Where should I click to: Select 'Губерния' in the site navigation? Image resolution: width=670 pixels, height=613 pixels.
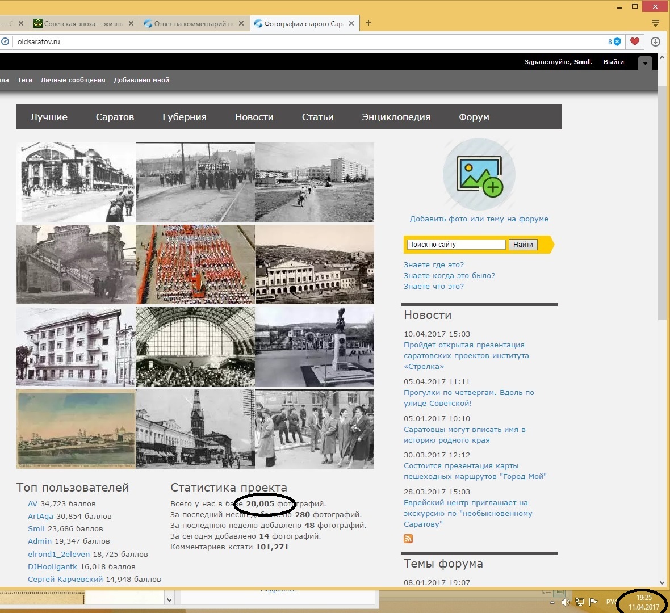(185, 117)
